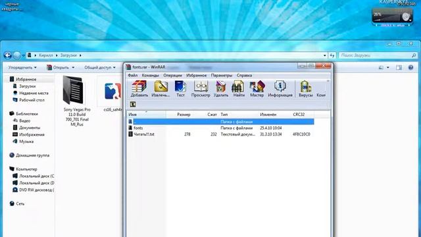Open the Справка menu
Screen dimensions: 421x237
click(244, 75)
